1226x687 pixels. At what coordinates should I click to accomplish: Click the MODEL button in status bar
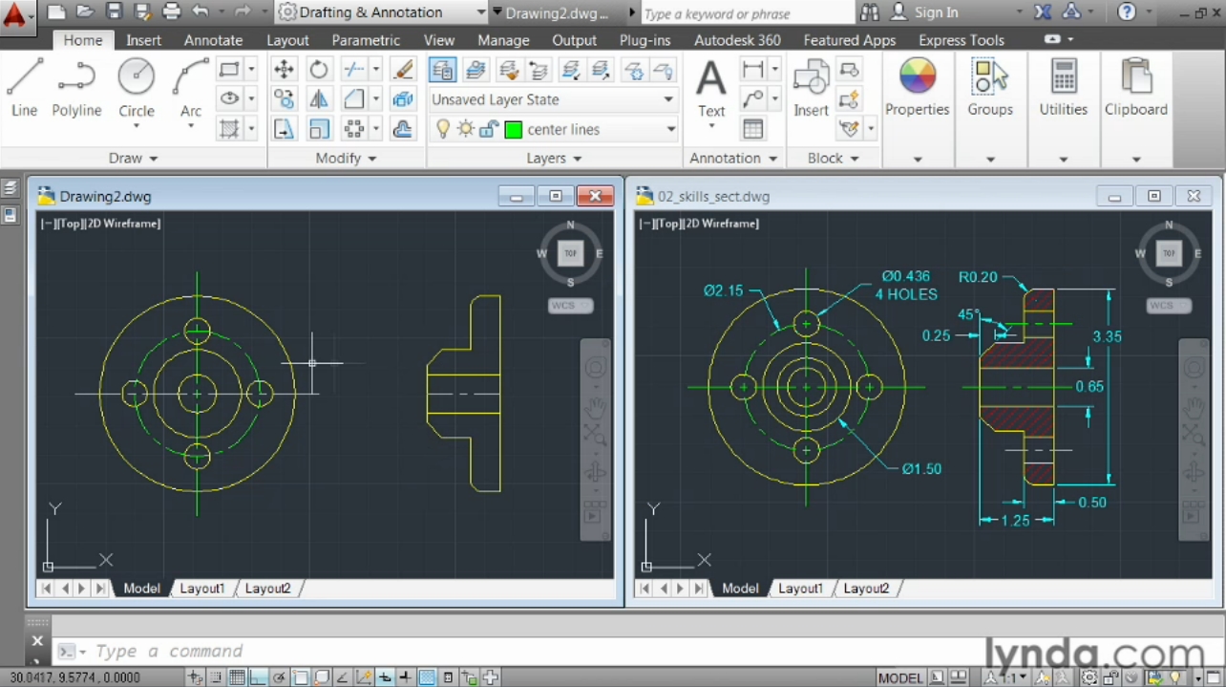(900, 678)
